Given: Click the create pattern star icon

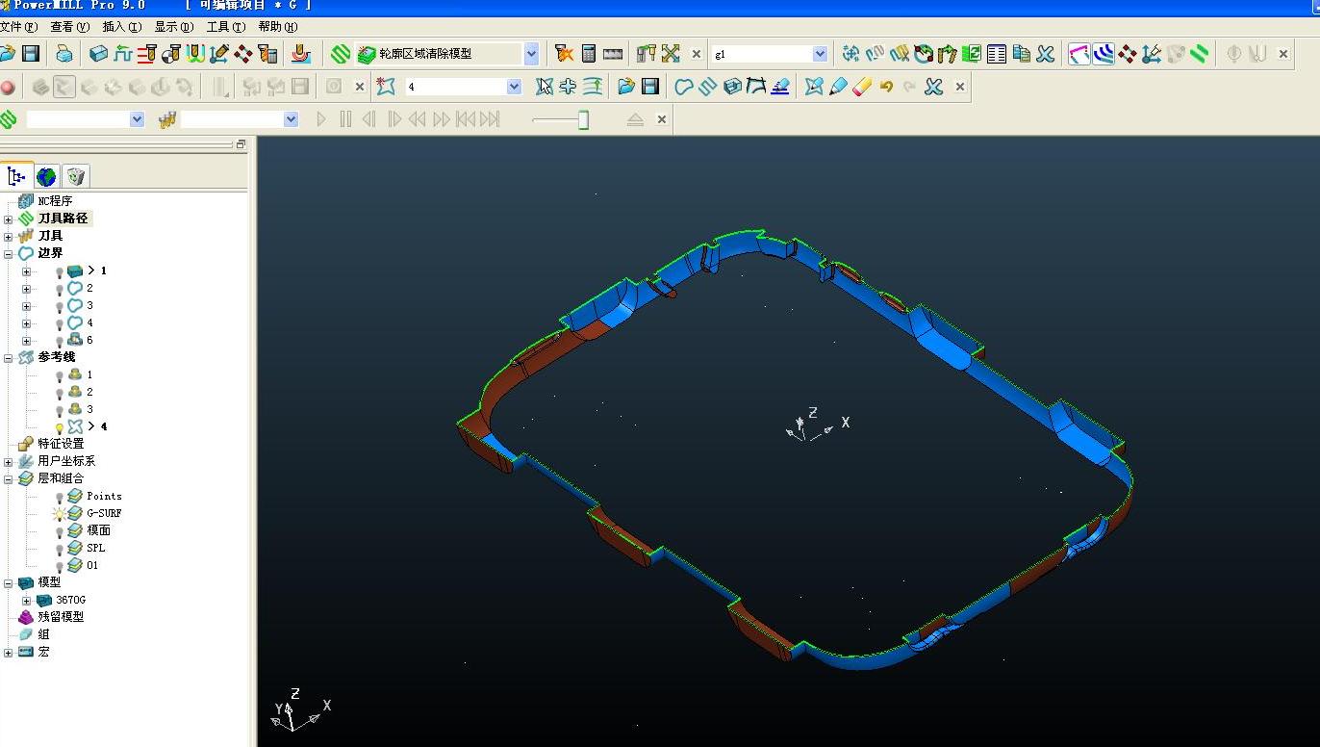Looking at the screenshot, I should [386, 87].
